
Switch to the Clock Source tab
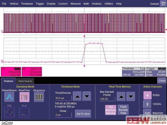click(x=25, y=81)
